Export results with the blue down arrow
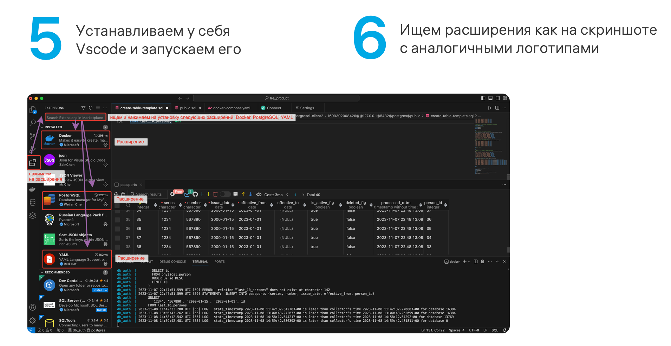Image resolution: width=671 pixels, height=346 pixels. [250, 194]
